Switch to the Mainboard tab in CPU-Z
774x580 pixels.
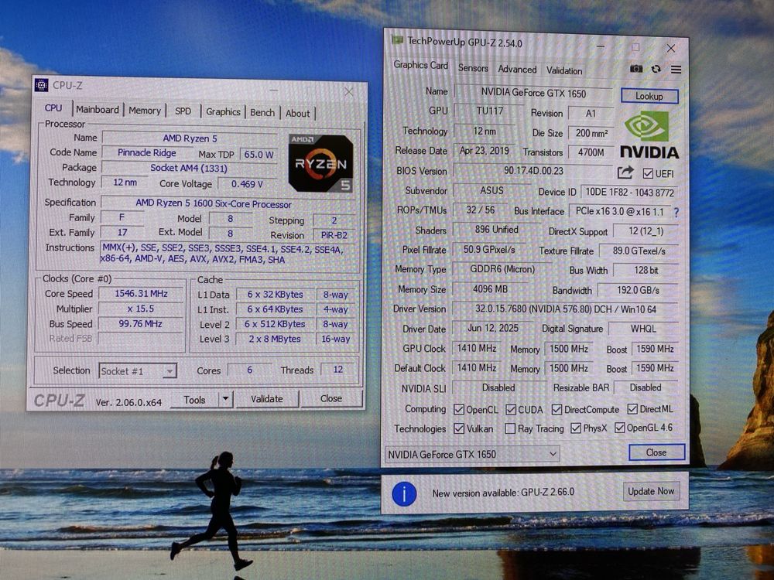click(98, 110)
